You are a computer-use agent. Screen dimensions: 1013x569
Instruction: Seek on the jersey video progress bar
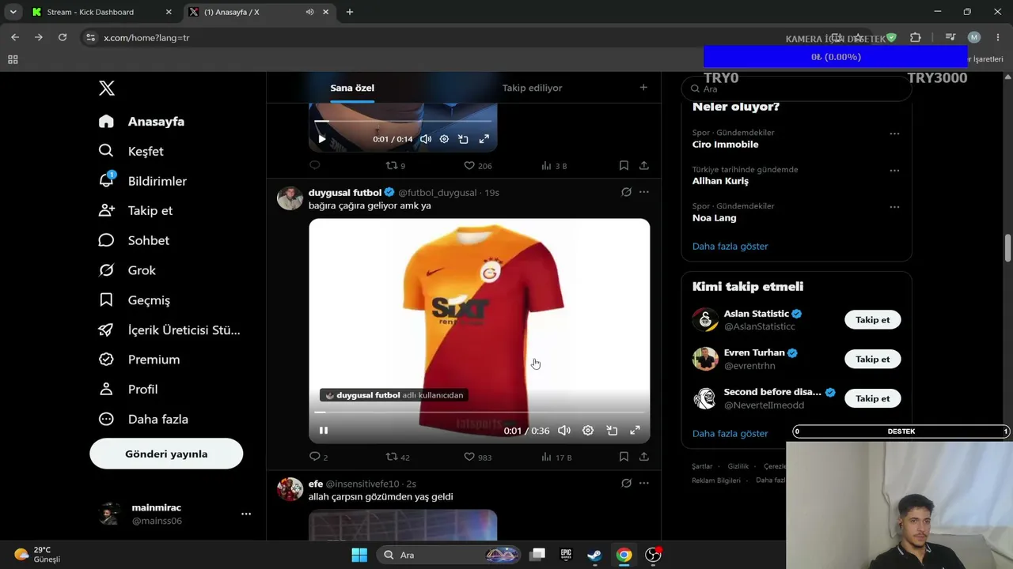point(479,413)
